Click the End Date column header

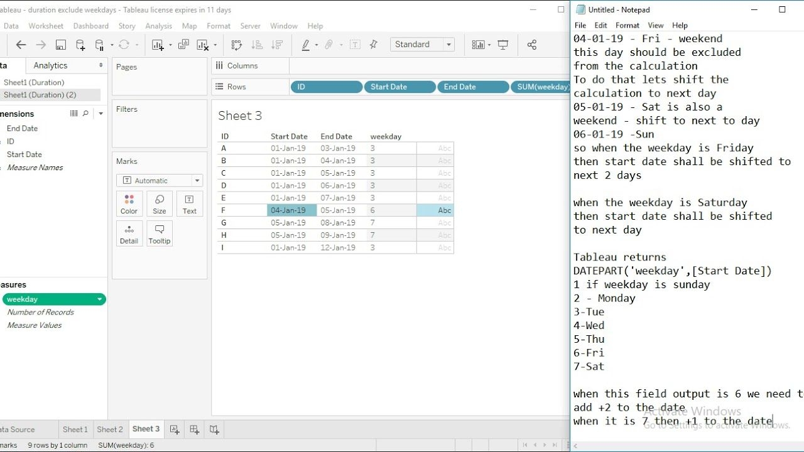tap(337, 136)
